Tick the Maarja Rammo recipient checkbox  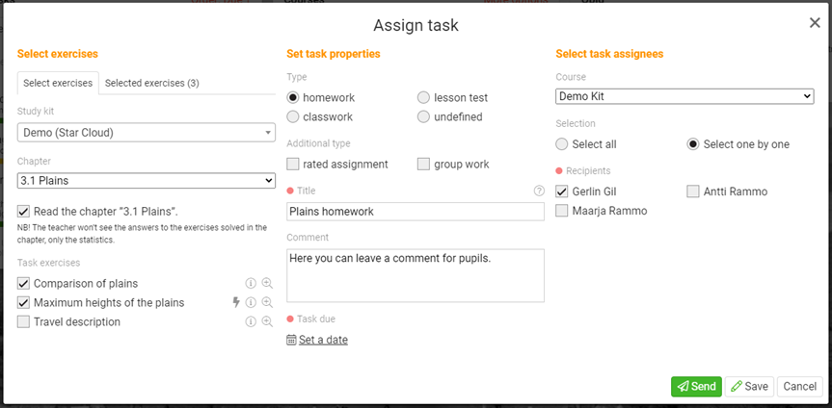point(563,211)
